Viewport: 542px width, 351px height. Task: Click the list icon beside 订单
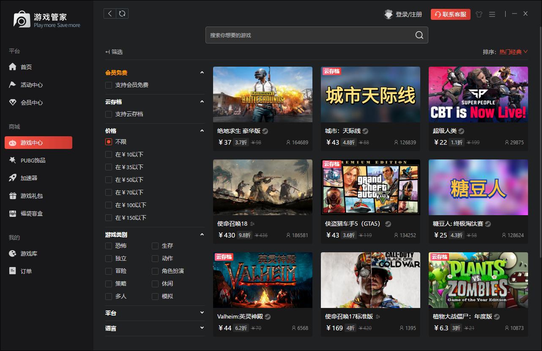pos(13,271)
